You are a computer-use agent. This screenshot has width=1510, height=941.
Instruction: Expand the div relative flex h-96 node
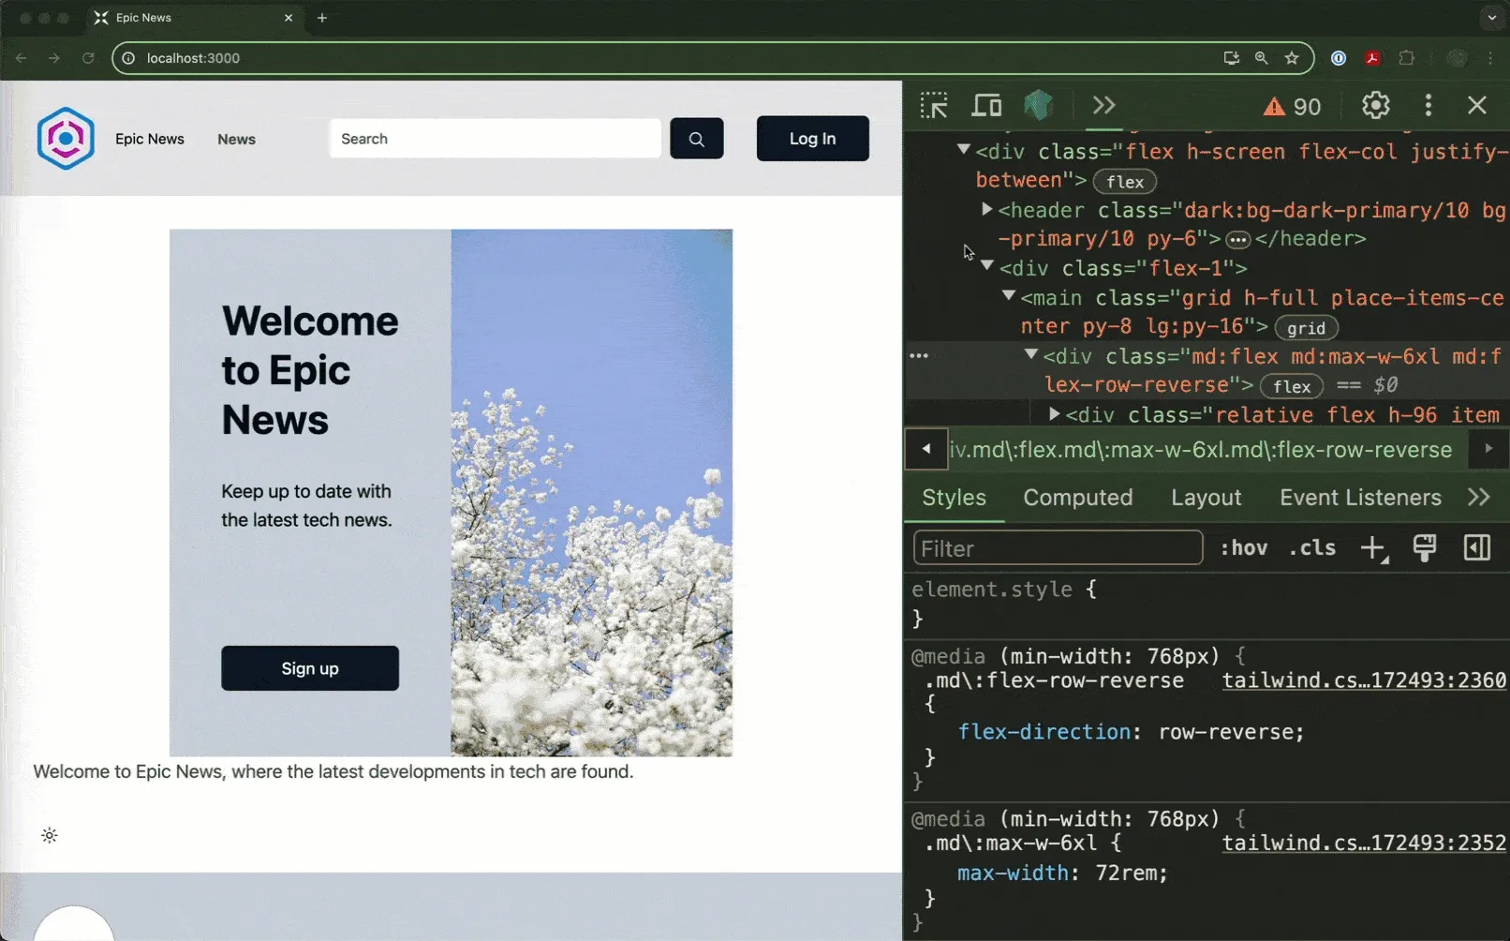coord(1054,413)
